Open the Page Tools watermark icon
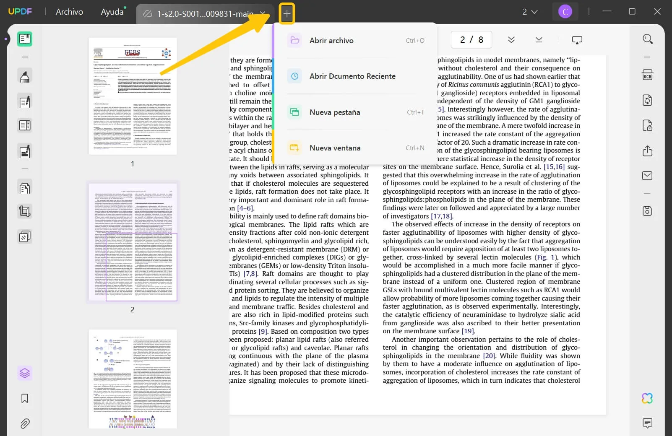 pyautogui.click(x=25, y=237)
